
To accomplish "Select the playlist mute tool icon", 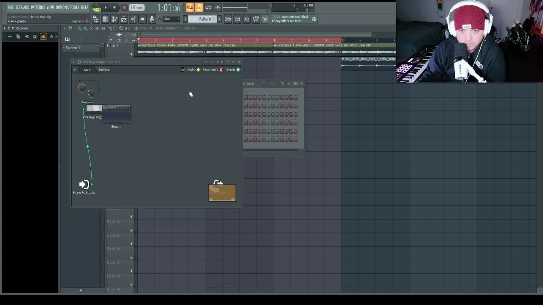I will click(97, 28).
